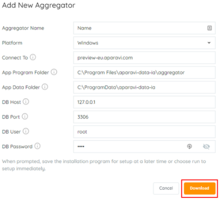Click the App Program Folder path field
This screenshot has height=200, width=220.
[x=144, y=72]
